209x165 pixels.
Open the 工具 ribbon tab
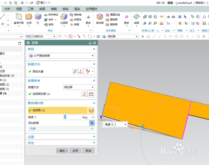point(31,9)
